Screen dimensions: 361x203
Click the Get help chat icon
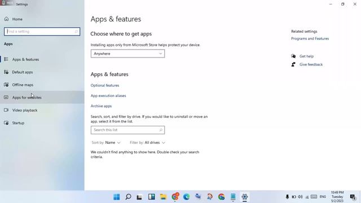coord(293,56)
